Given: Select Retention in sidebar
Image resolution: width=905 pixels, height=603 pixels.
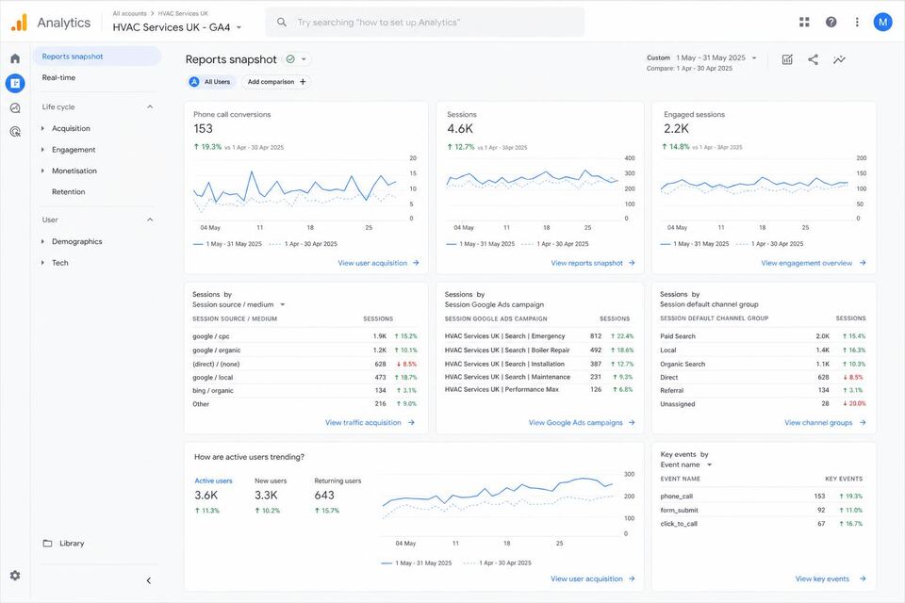Looking at the screenshot, I should [x=68, y=191].
